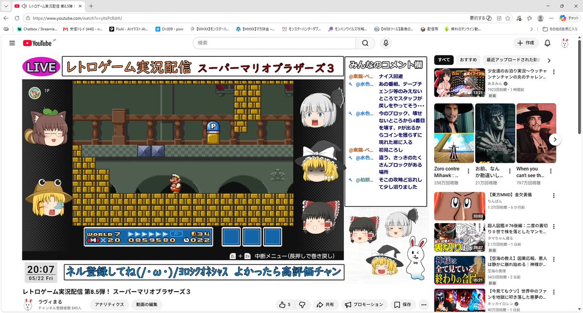Image resolution: width=583 pixels, height=313 pixels.
Task: Dislike the video with thumbs down
Action: pos(302,305)
